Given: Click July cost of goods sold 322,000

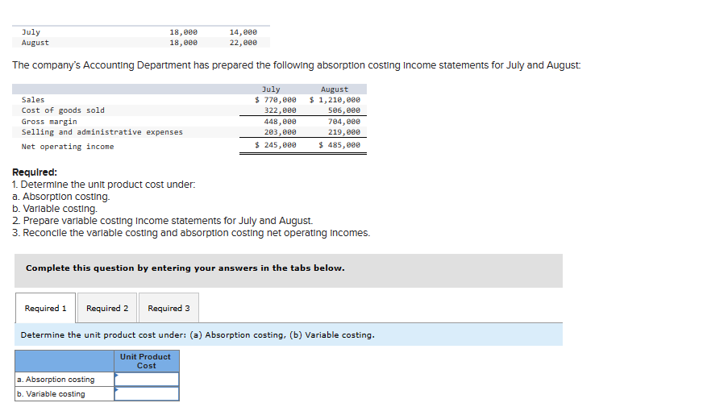Looking at the screenshot, I should tap(280, 110).
